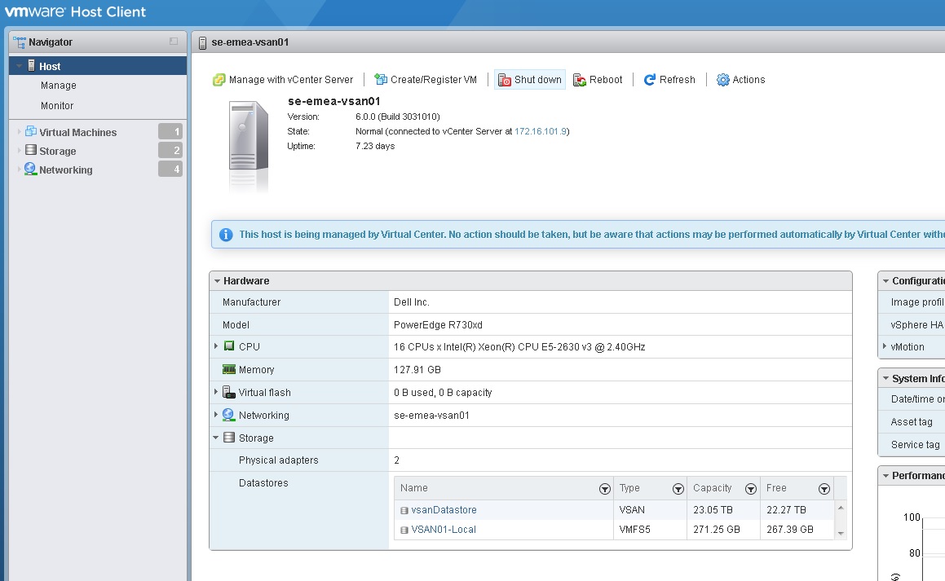Click the blue Refresh arrow icon
The height and width of the screenshot is (581, 945).
click(650, 80)
